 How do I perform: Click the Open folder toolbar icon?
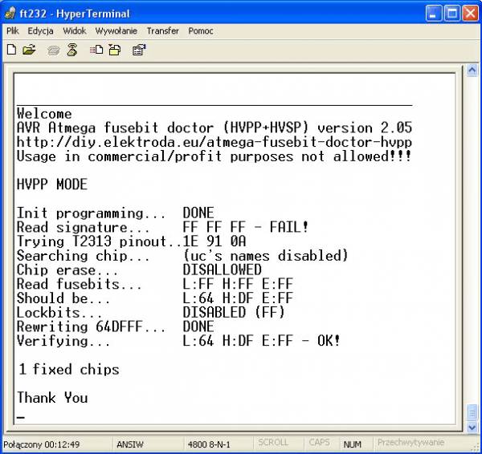(29, 50)
